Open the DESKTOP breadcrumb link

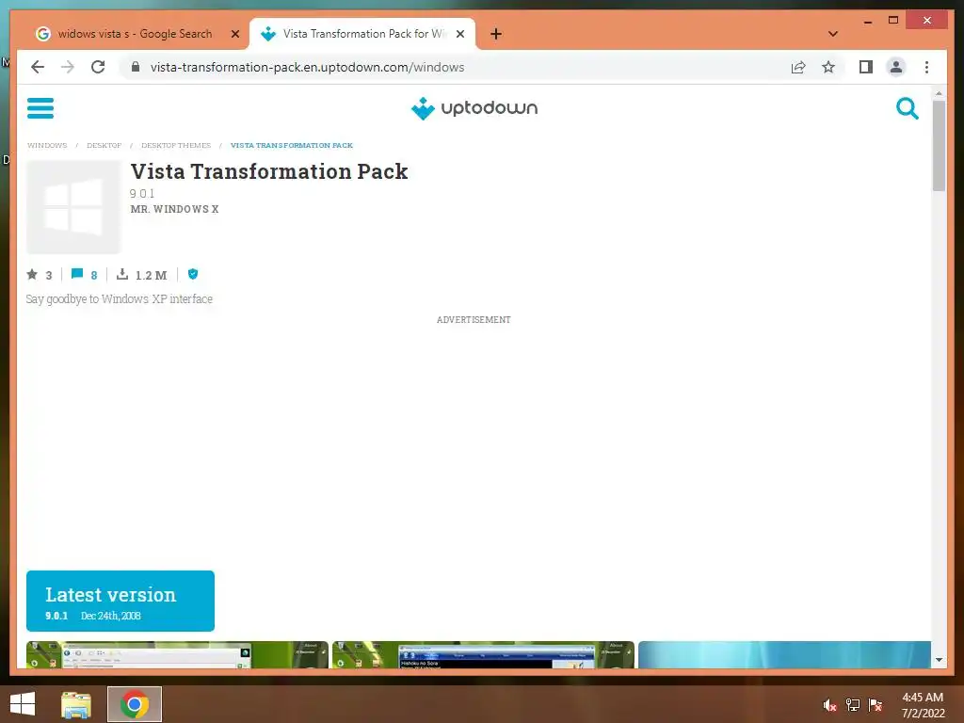[x=104, y=146]
